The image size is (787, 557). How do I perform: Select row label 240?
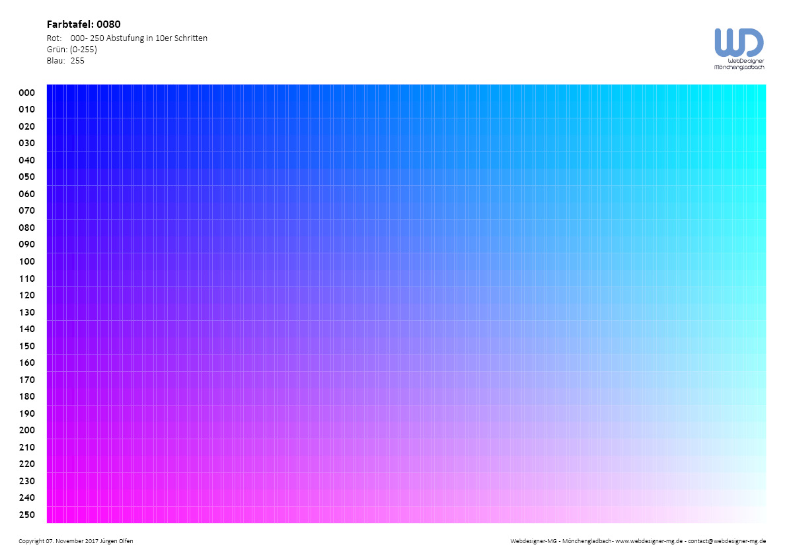(x=27, y=497)
